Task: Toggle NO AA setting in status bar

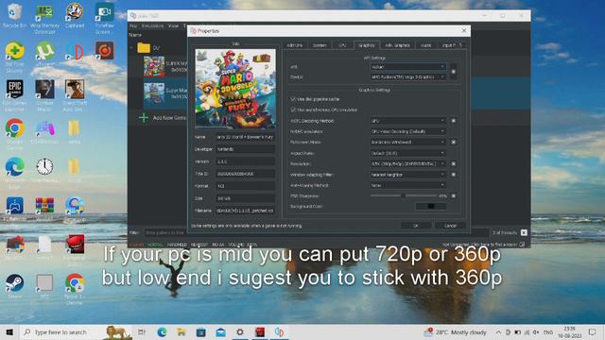Action: 218,245
